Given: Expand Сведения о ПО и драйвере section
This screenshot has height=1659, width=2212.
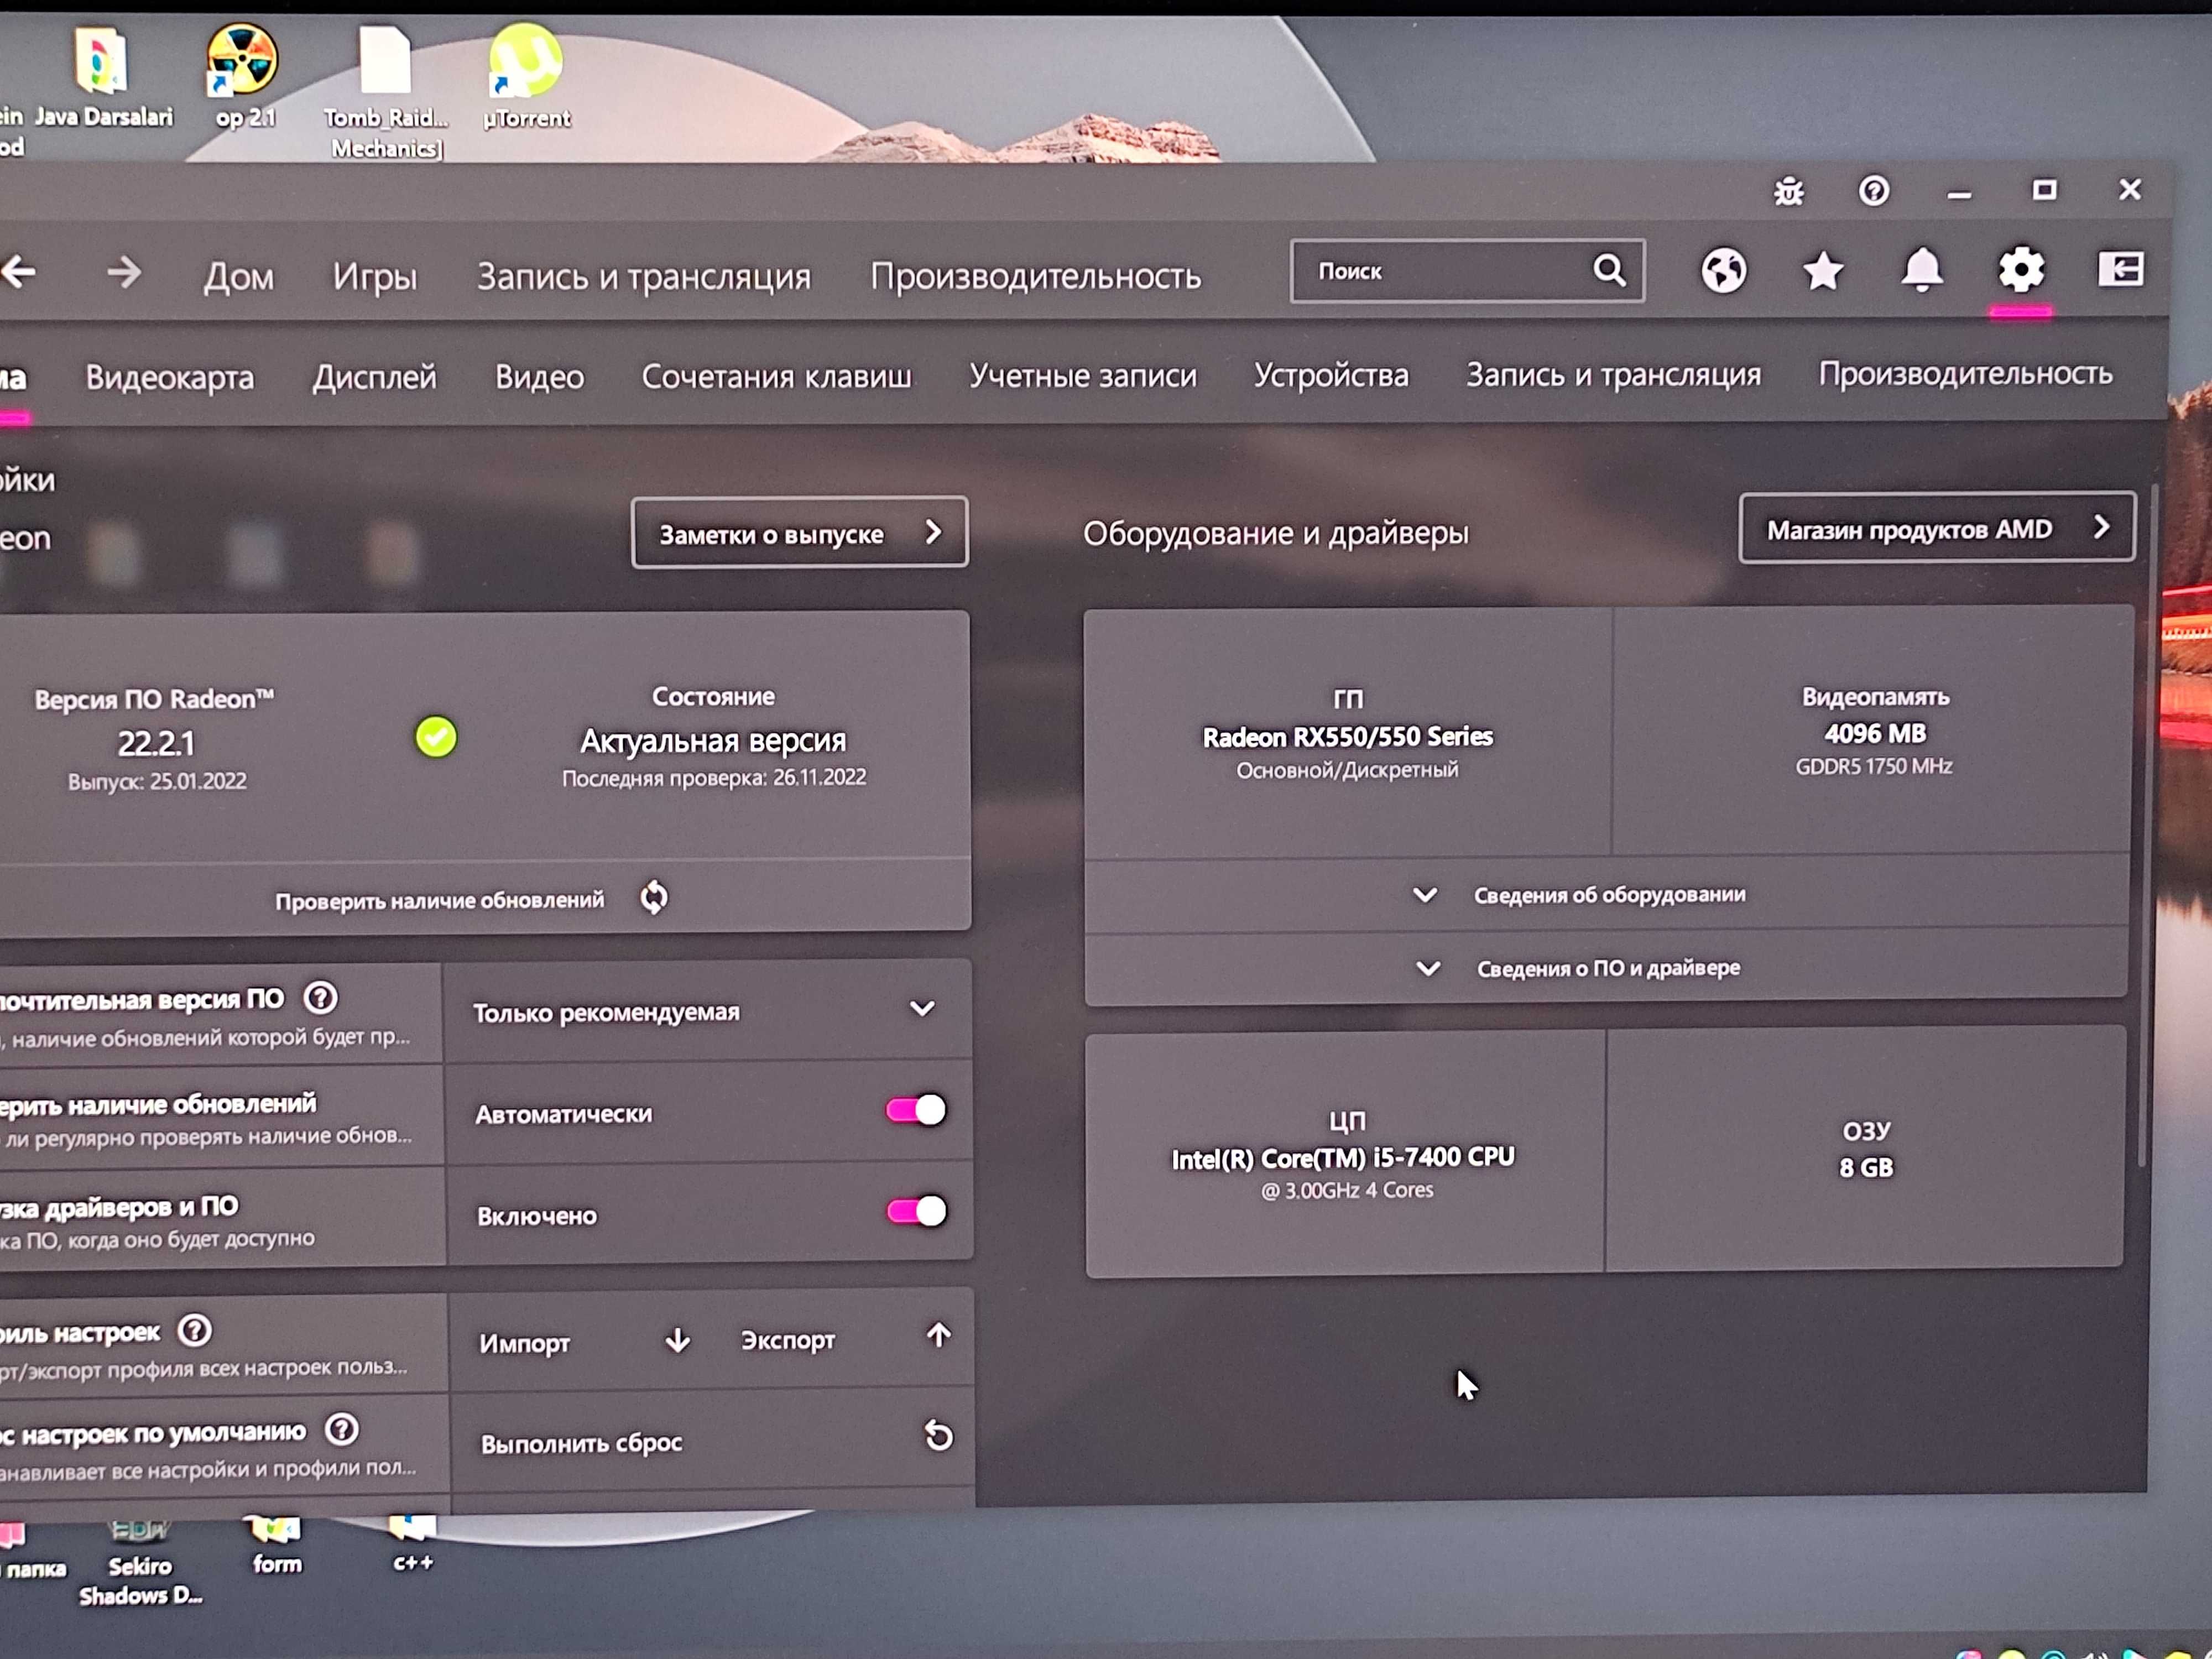Looking at the screenshot, I should coord(1607,967).
